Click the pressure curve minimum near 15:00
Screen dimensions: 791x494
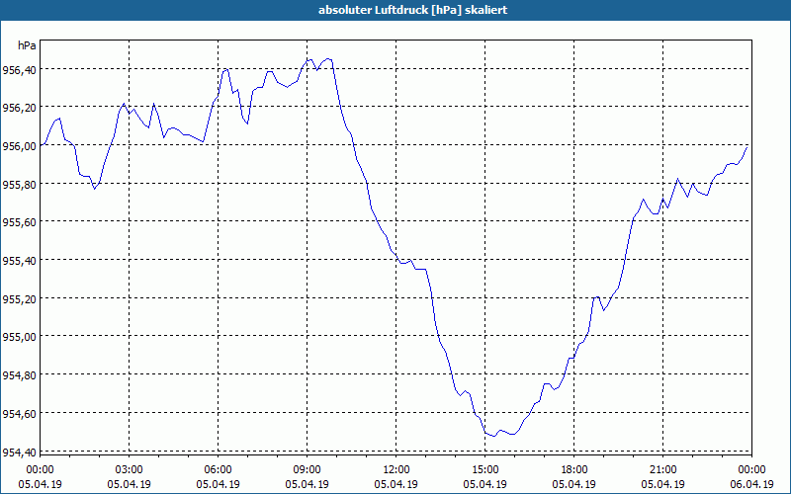[x=493, y=436]
